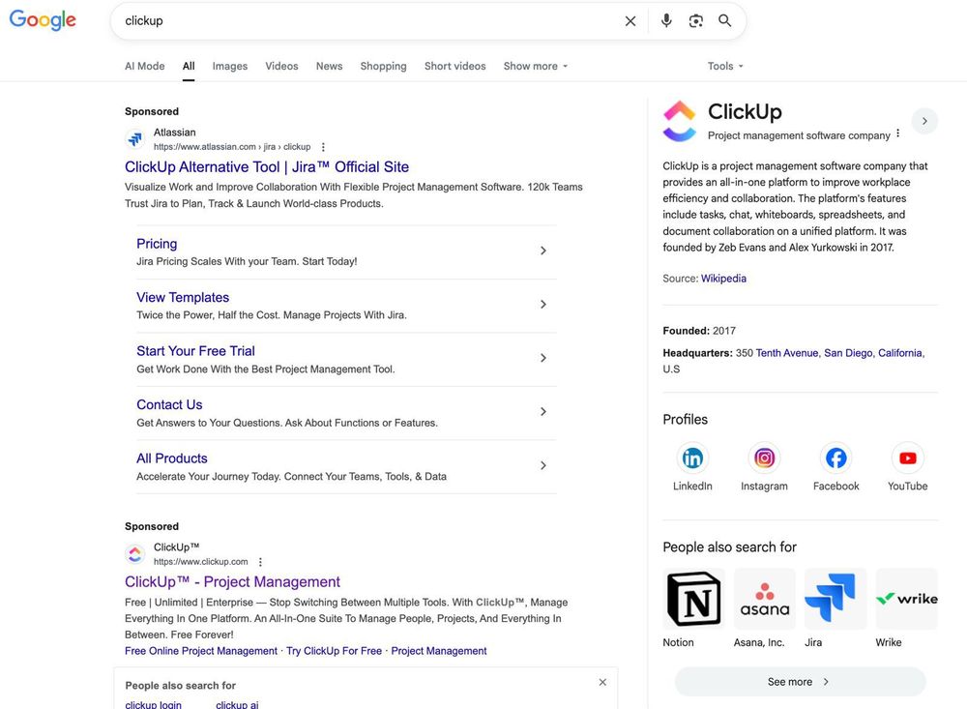Open ClickUp Instagram profile icon
The width and height of the screenshot is (967, 709).
tap(764, 458)
